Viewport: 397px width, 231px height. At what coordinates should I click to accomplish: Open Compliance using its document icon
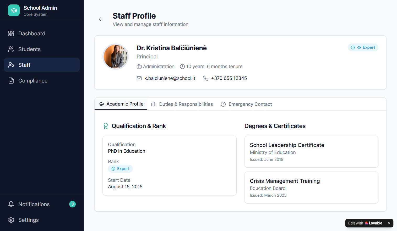11,81
